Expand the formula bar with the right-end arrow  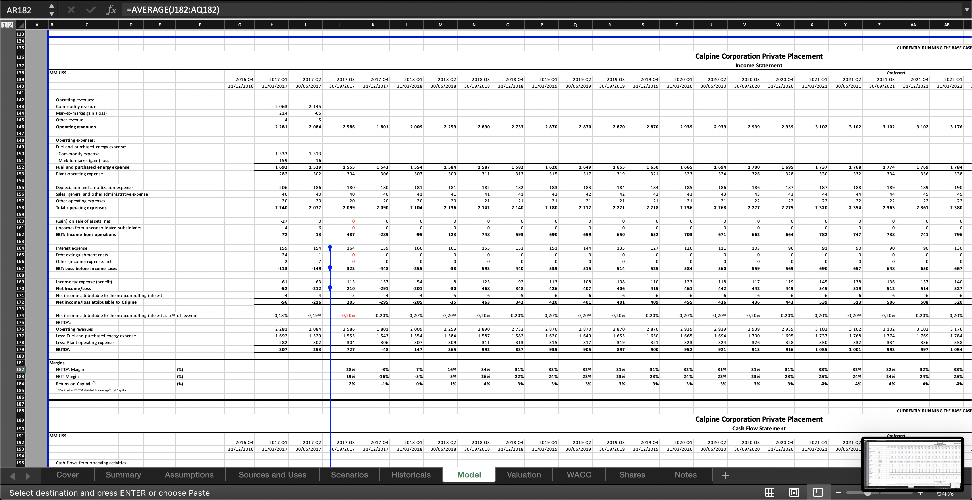click(x=966, y=10)
